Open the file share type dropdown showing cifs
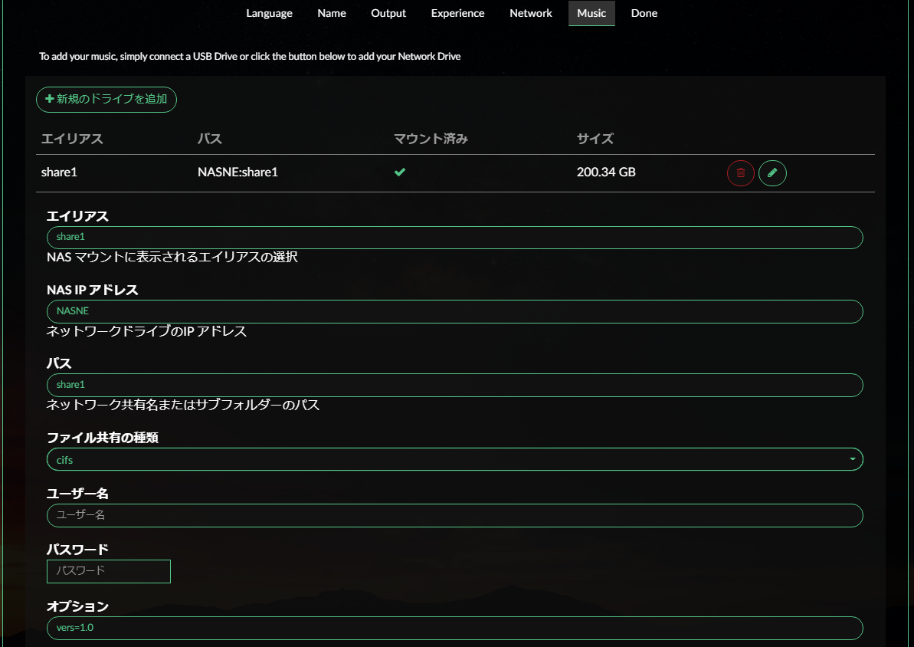The image size is (914, 647). 454,459
